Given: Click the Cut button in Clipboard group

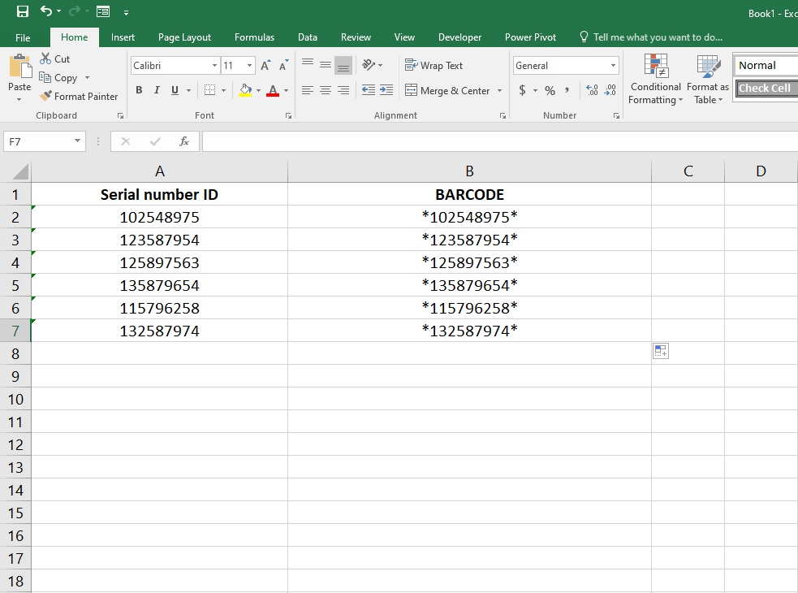Looking at the screenshot, I should (x=55, y=58).
